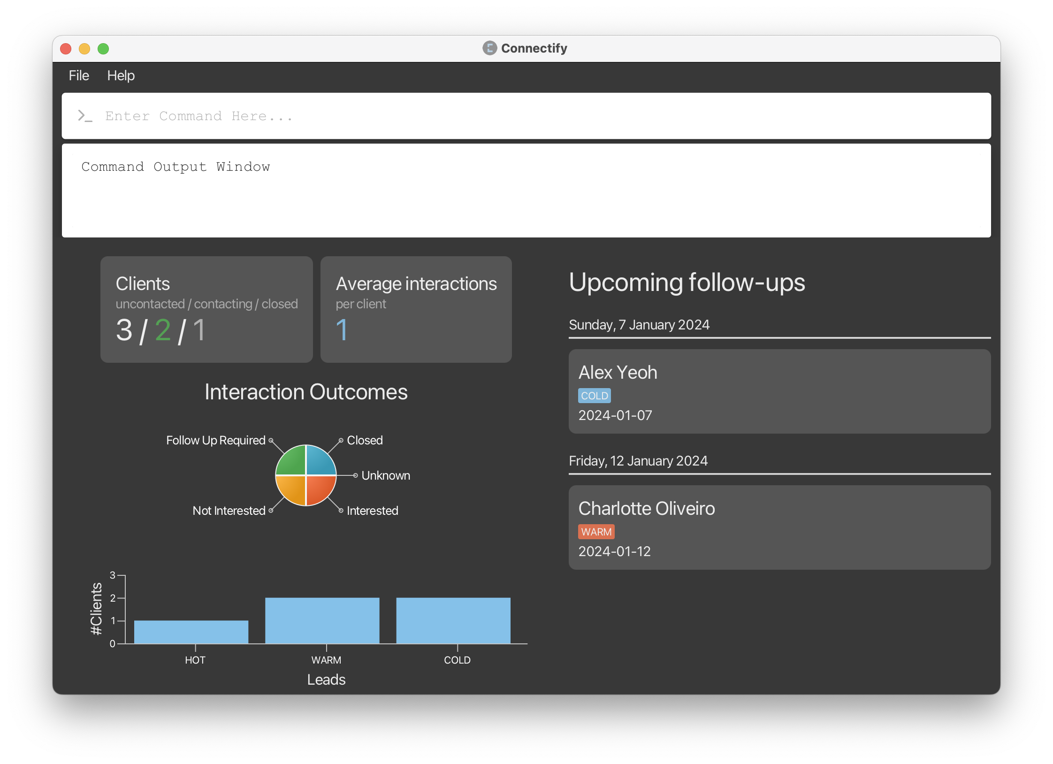Click the COLD tag on Alex Yeoh
Screen dimensions: 1053x764
(594, 396)
